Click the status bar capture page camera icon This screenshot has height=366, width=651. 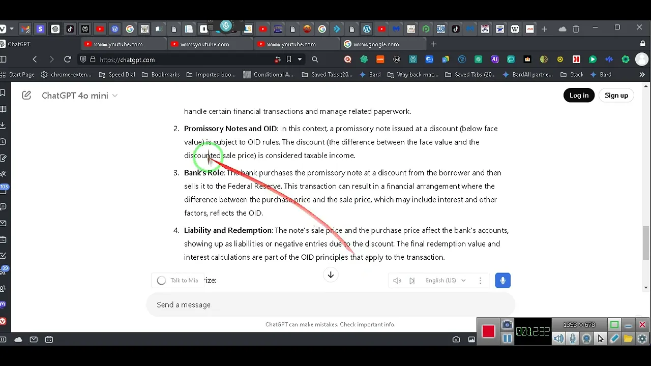pyautogui.click(x=456, y=340)
